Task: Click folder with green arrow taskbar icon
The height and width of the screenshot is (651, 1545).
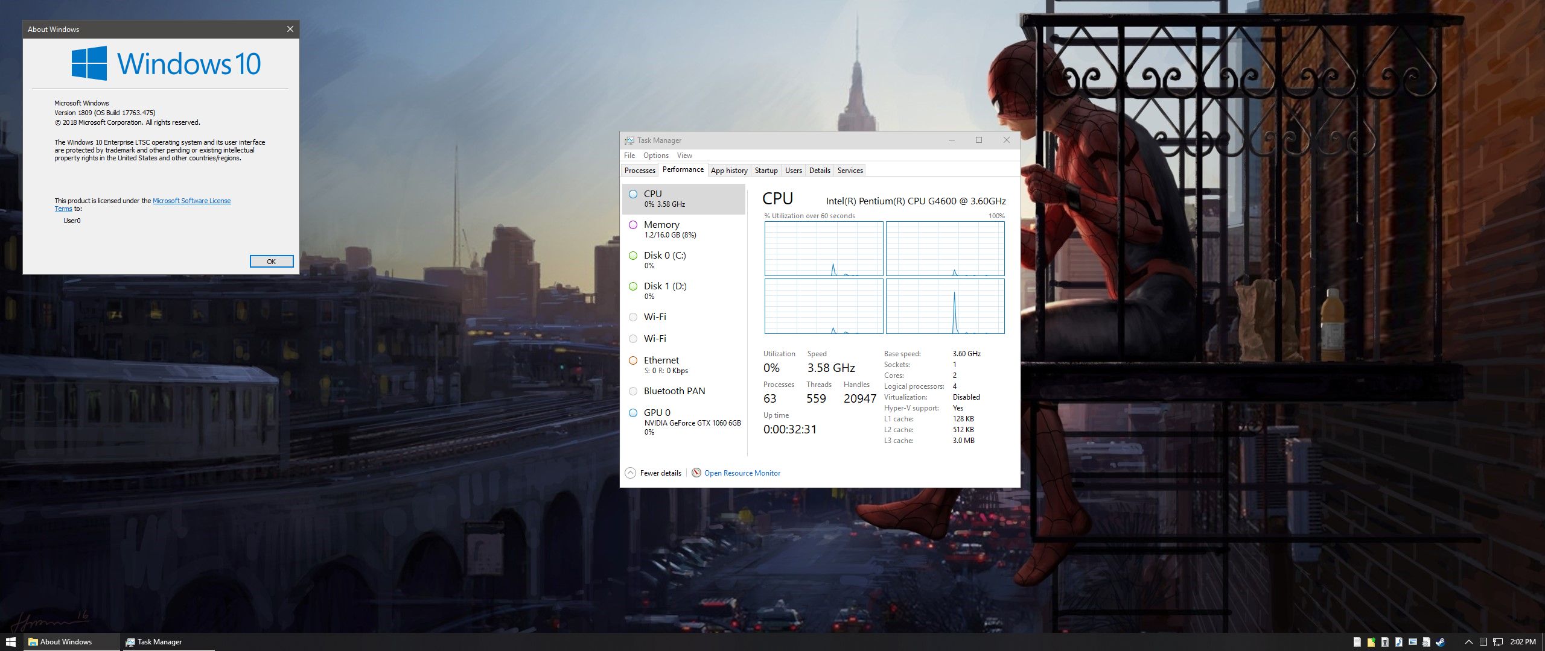Action: coord(1371,642)
